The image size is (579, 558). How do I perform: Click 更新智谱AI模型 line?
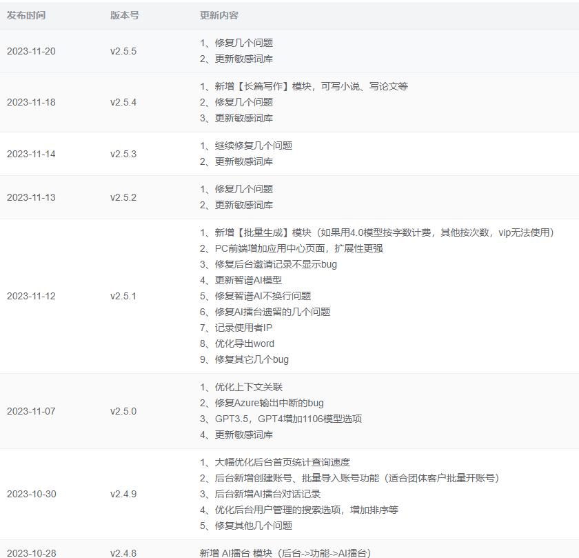241,280
